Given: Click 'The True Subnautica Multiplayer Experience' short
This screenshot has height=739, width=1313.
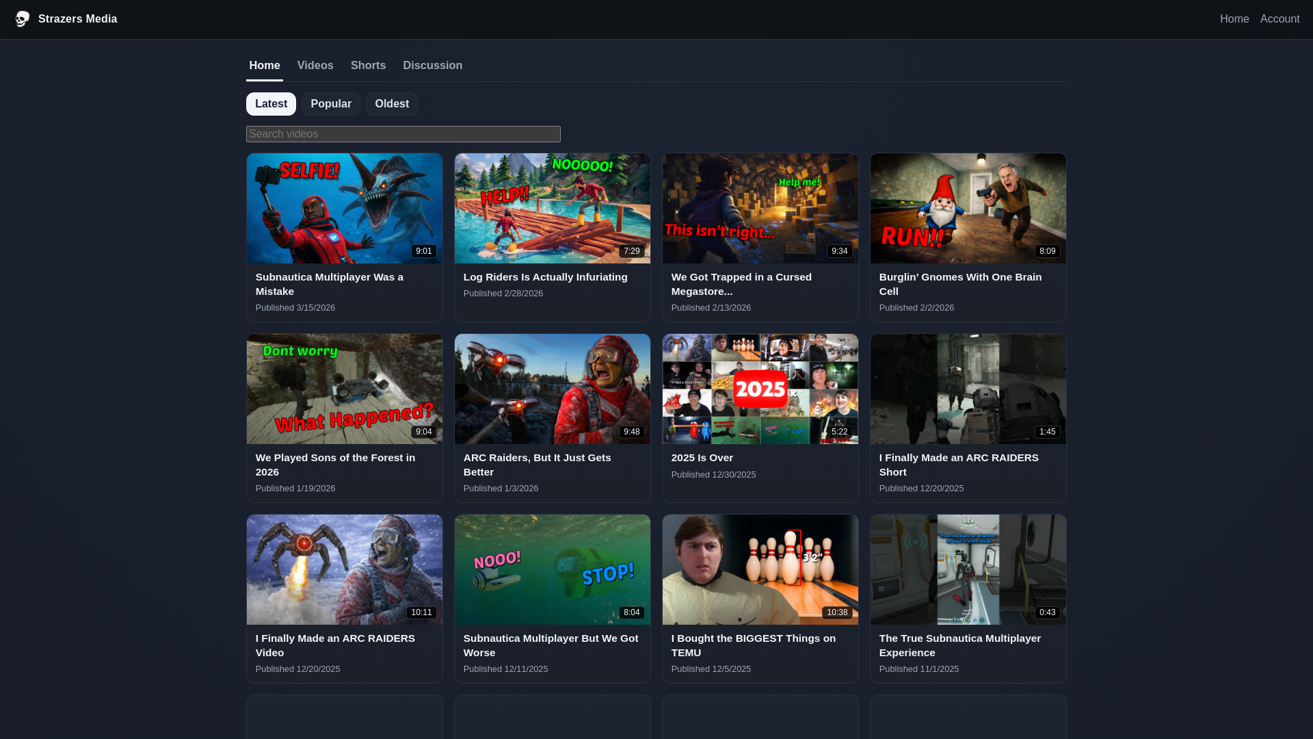Looking at the screenshot, I should click(959, 645).
